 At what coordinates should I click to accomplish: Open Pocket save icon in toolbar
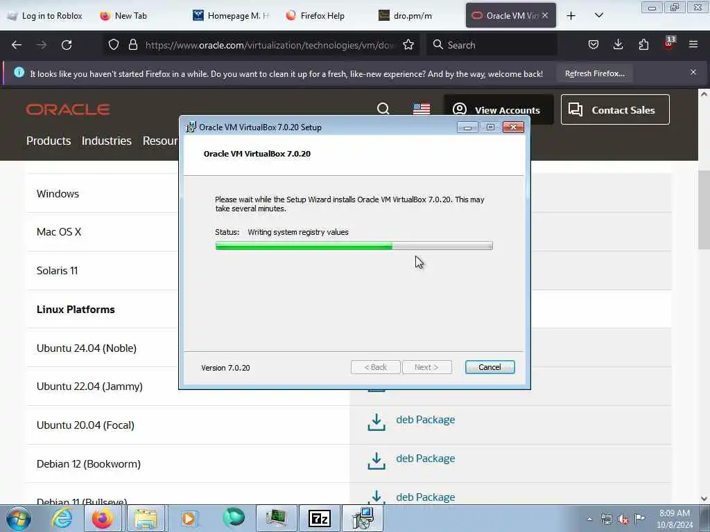point(594,44)
